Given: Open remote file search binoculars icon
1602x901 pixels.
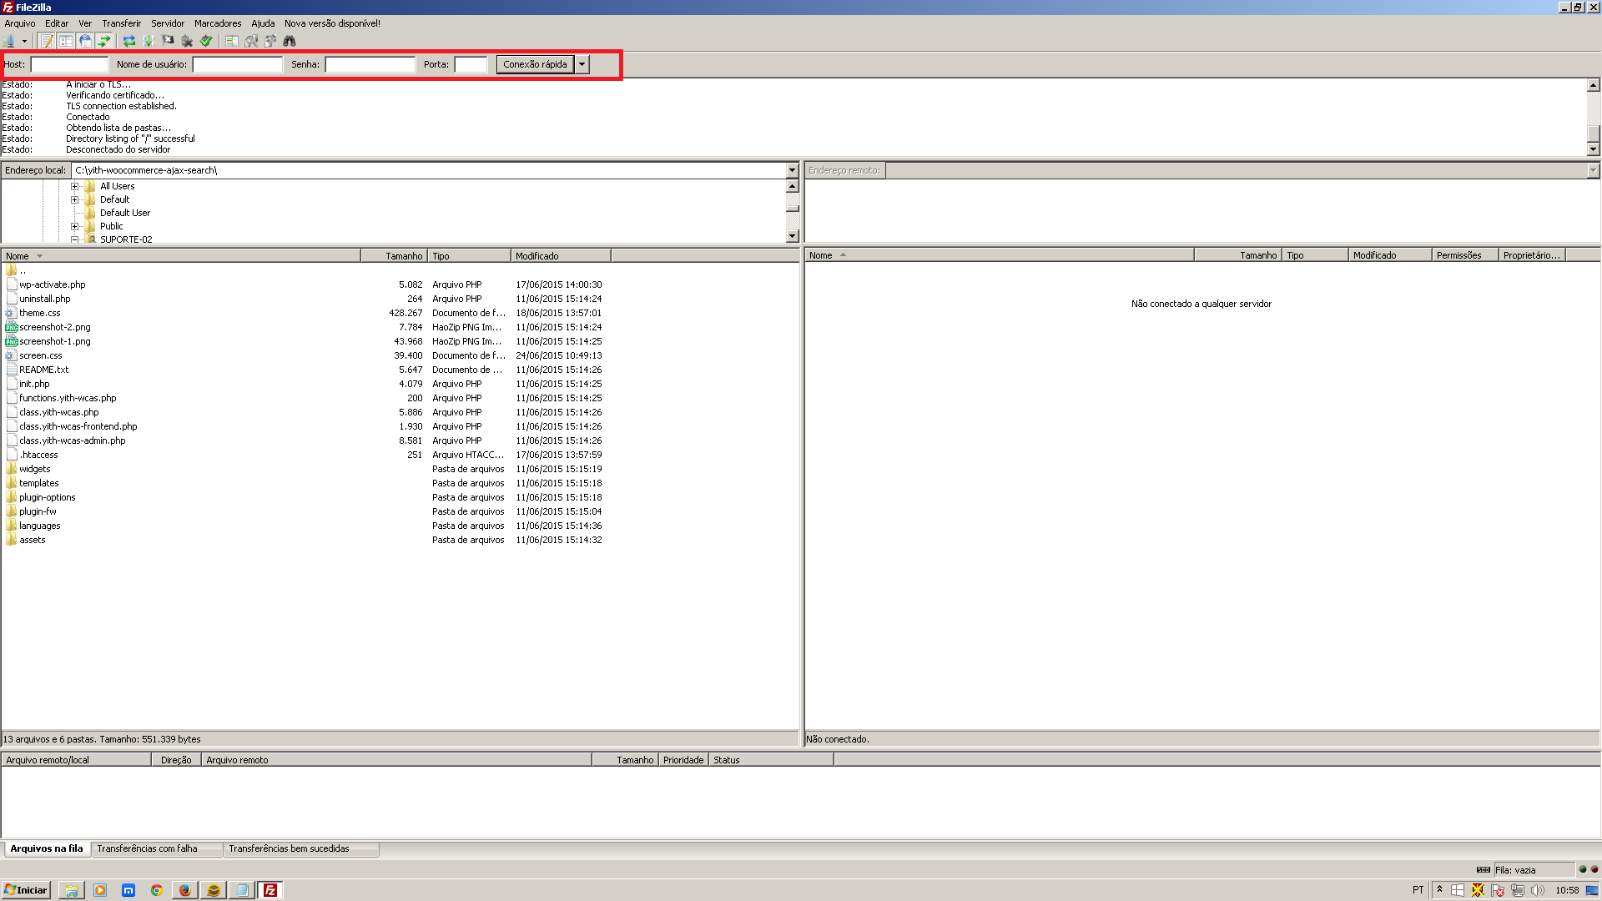Looking at the screenshot, I should pyautogui.click(x=290, y=41).
